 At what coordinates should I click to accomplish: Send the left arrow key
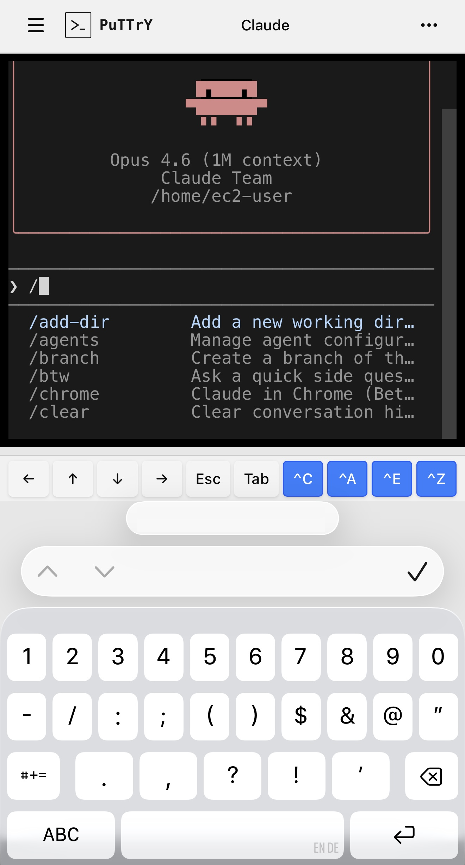tap(29, 479)
